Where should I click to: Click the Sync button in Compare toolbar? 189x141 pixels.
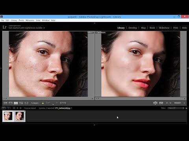[63, 103]
